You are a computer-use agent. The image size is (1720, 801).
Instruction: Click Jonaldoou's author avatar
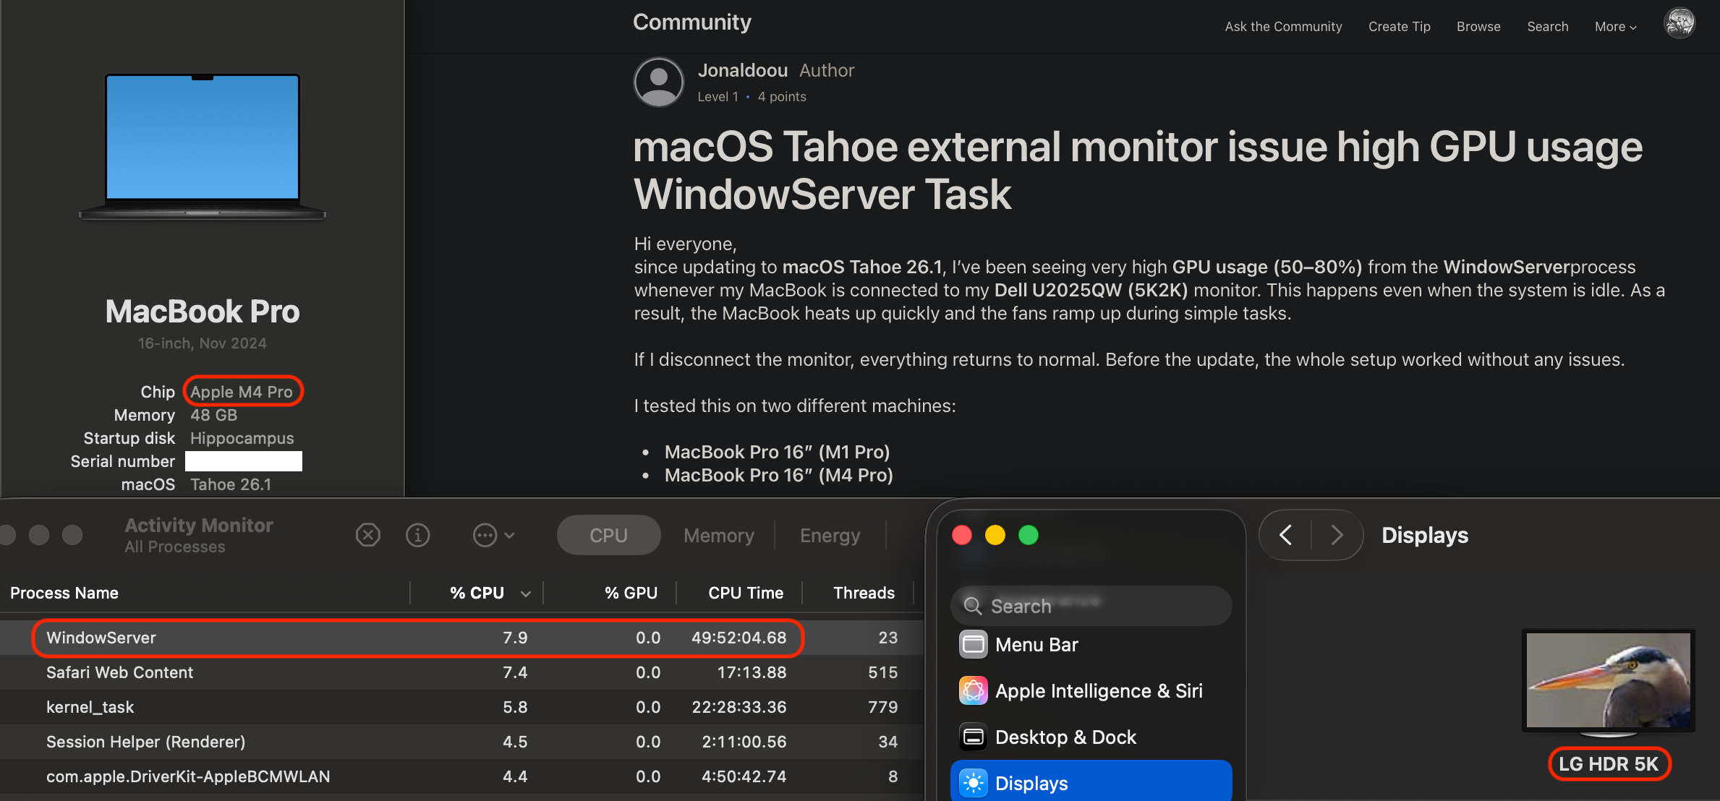coord(658,82)
